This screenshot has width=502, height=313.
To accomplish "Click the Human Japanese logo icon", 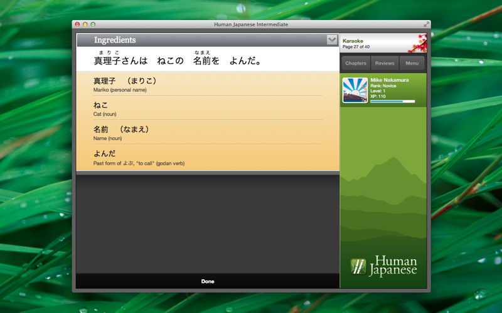I will [x=358, y=266].
